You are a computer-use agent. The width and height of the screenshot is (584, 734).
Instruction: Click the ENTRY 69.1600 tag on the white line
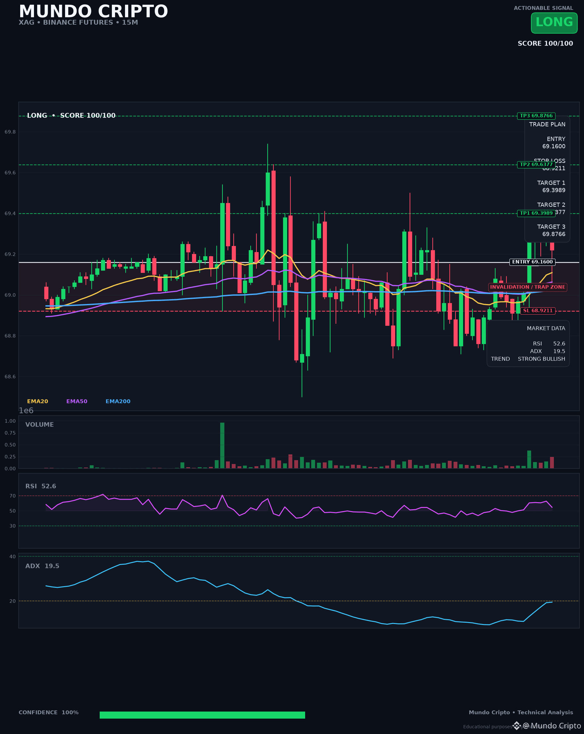532,262
